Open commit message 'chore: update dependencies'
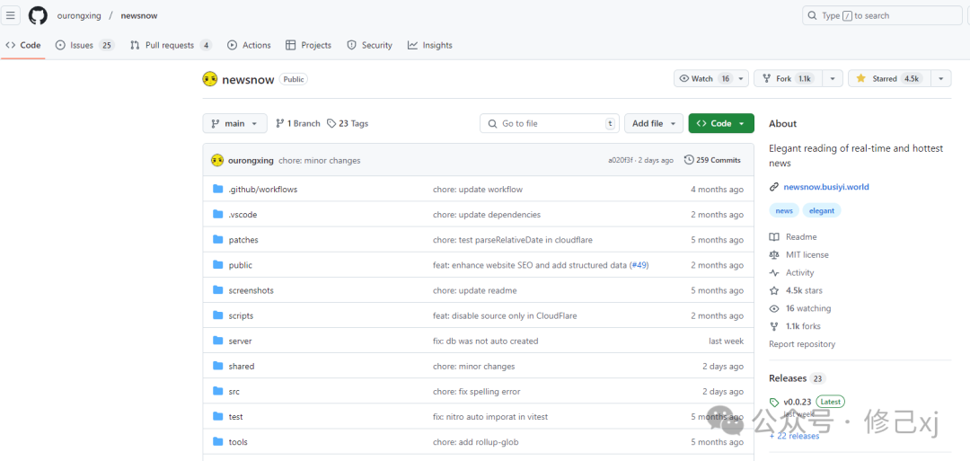The width and height of the screenshot is (970, 461). [x=487, y=215]
